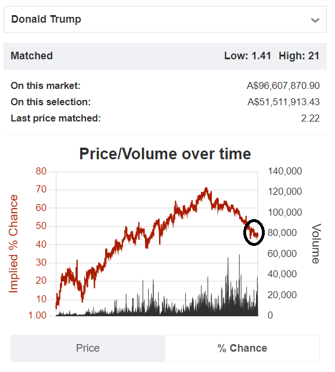This screenshot has height=372, width=335.
Task: Click the last price matched 2.22
Action: coord(311,118)
